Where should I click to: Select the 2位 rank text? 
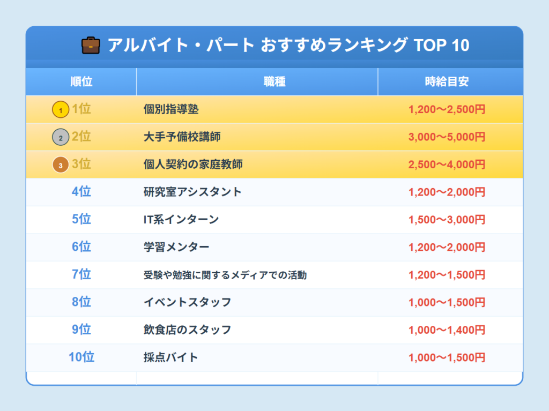click(81, 136)
